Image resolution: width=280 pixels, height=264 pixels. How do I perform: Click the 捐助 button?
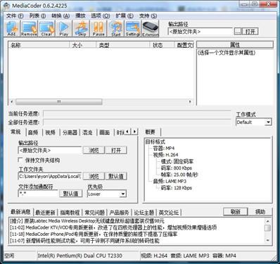click(260, 212)
